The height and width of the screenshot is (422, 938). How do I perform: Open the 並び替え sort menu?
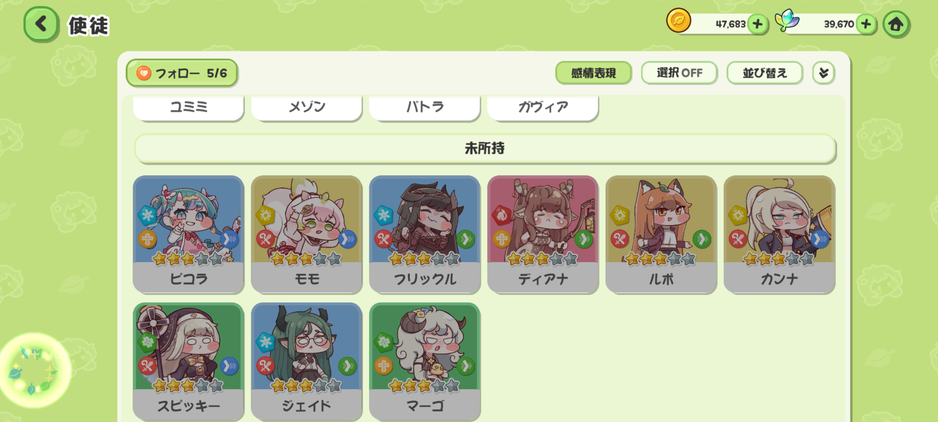tap(765, 73)
